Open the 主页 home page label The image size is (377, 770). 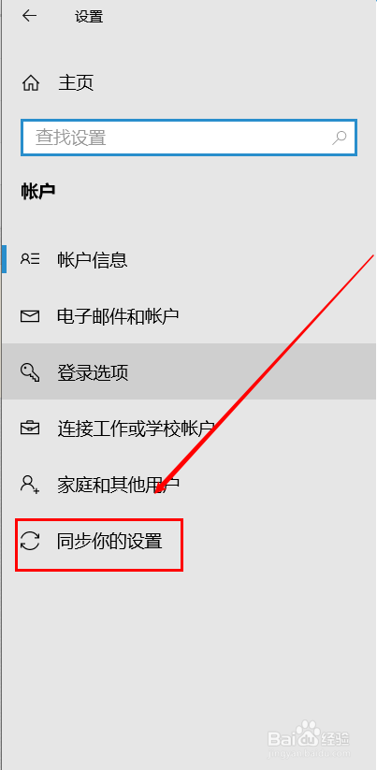76,82
